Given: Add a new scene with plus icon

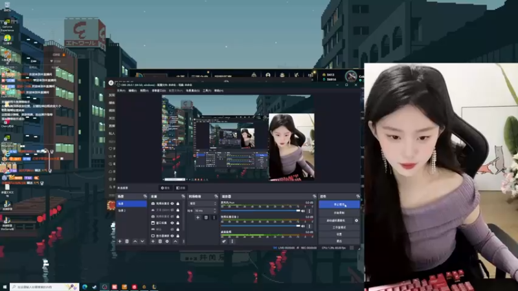Looking at the screenshot, I should point(120,241).
